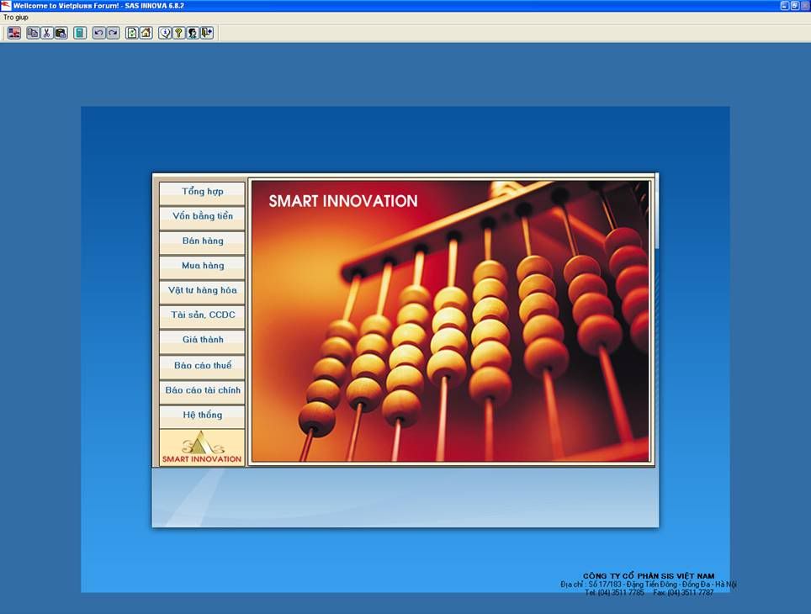Click the refresh document icon
This screenshot has height=614, width=811.
132,33
